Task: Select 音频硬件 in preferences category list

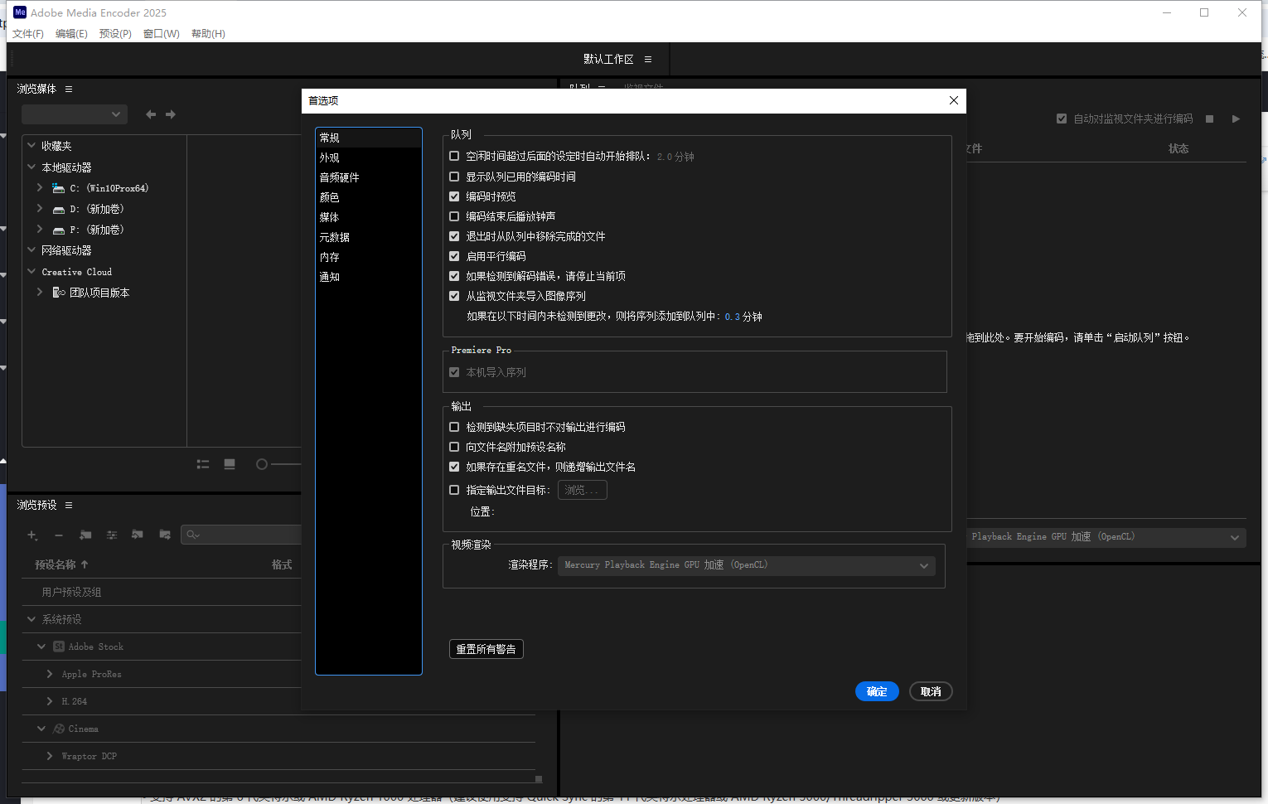Action: [340, 177]
